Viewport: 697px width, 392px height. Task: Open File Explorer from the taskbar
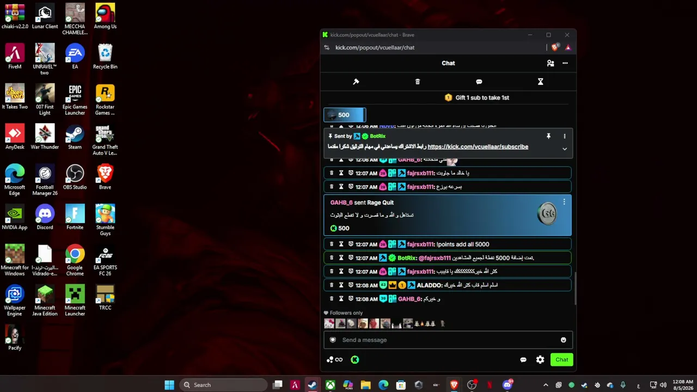365,385
